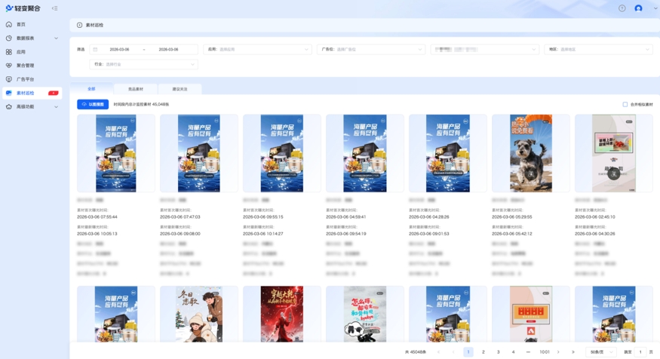Click the calendar icon in the date filter
660x359 pixels.
coord(95,50)
